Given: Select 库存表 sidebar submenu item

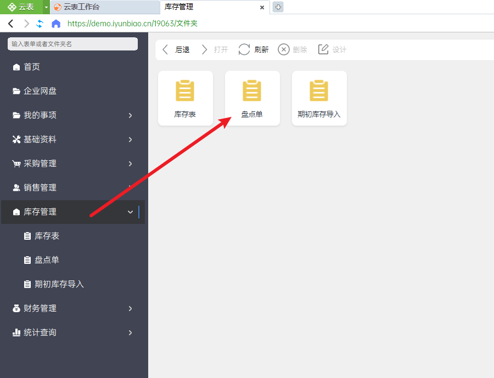Looking at the screenshot, I should [73, 236].
